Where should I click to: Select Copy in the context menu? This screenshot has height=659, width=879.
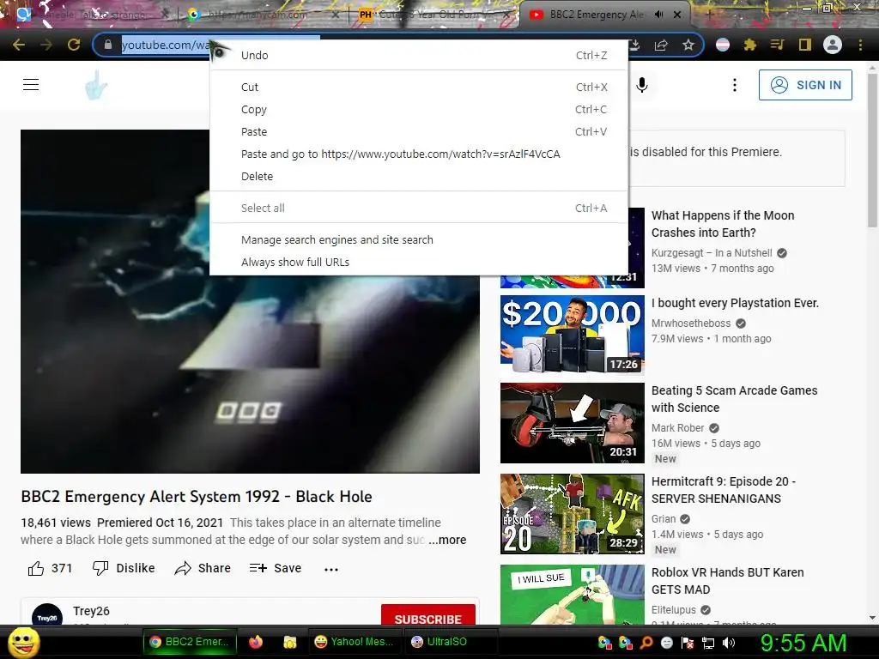(419, 109)
